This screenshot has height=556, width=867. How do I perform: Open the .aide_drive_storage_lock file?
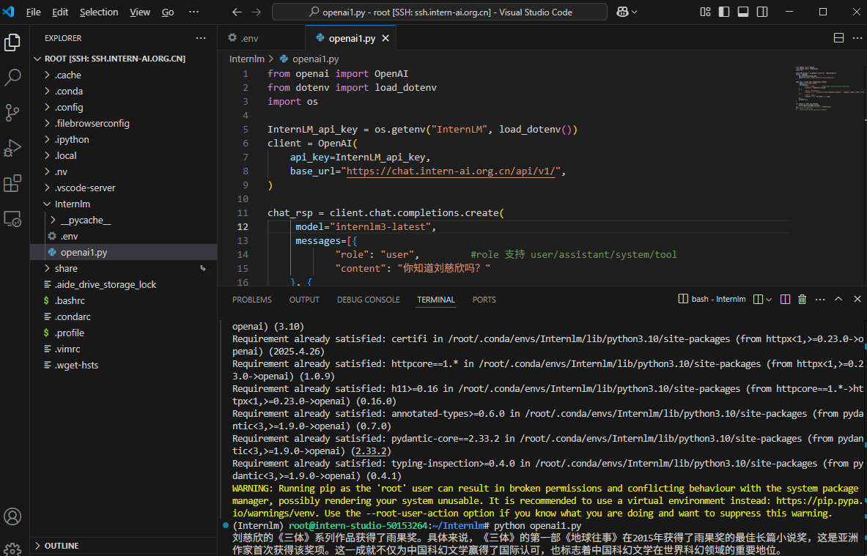click(x=106, y=285)
